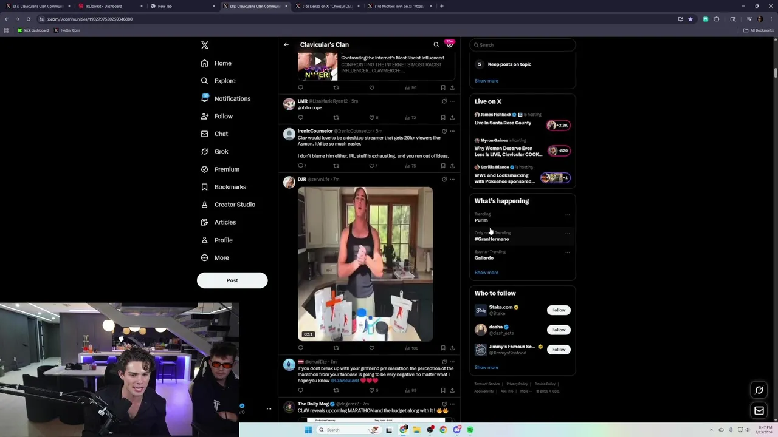Repost IrenicCounselor's post
This screenshot has width=778, height=437.
(336, 166)
